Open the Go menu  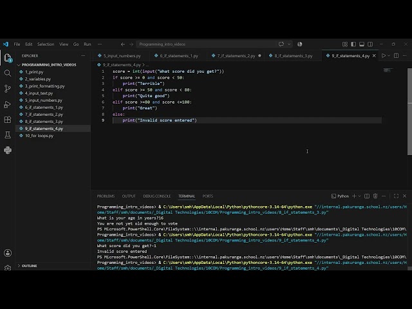click(x=76, y=44)
